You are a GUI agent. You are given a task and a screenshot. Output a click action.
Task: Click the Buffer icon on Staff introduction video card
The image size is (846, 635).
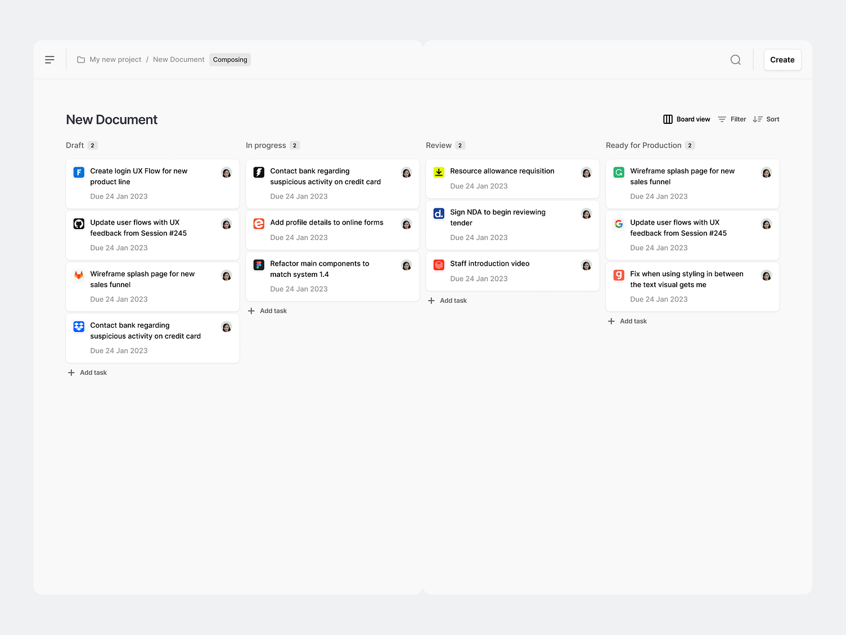(438, 265)
